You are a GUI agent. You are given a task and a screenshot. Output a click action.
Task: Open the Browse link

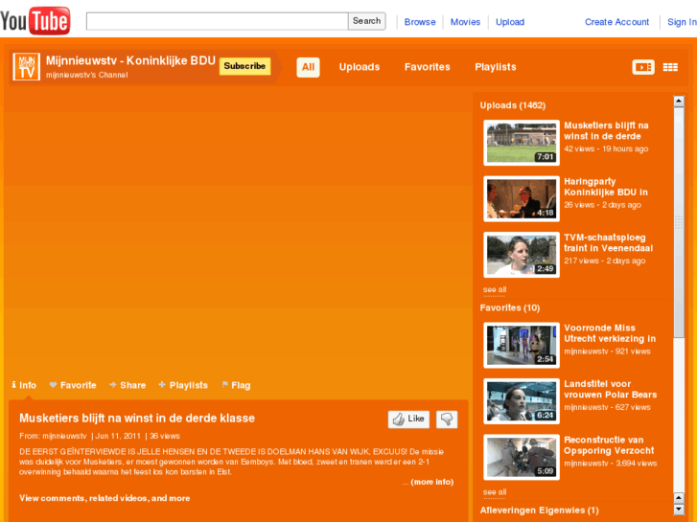point(420,22)
